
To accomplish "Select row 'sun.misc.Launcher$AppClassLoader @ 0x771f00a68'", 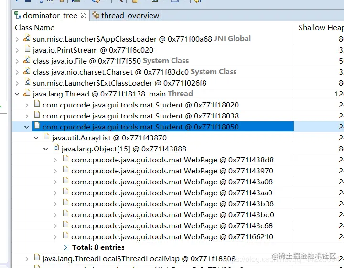I will pos(178,39).
